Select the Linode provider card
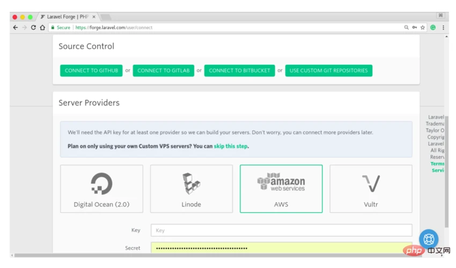 [192, 189]
